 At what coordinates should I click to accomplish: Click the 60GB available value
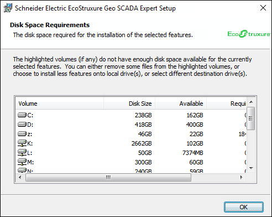click(196, 162)
